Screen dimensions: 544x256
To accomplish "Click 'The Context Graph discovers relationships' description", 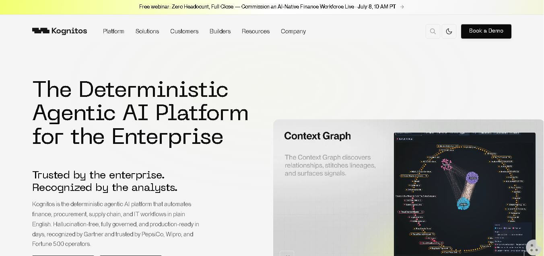I will (330, 165).
